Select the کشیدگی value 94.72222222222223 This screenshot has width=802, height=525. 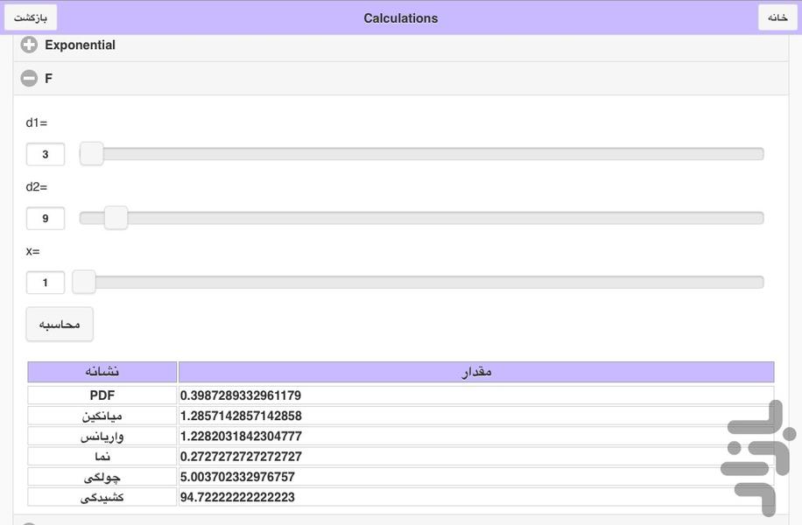[237, 497]
